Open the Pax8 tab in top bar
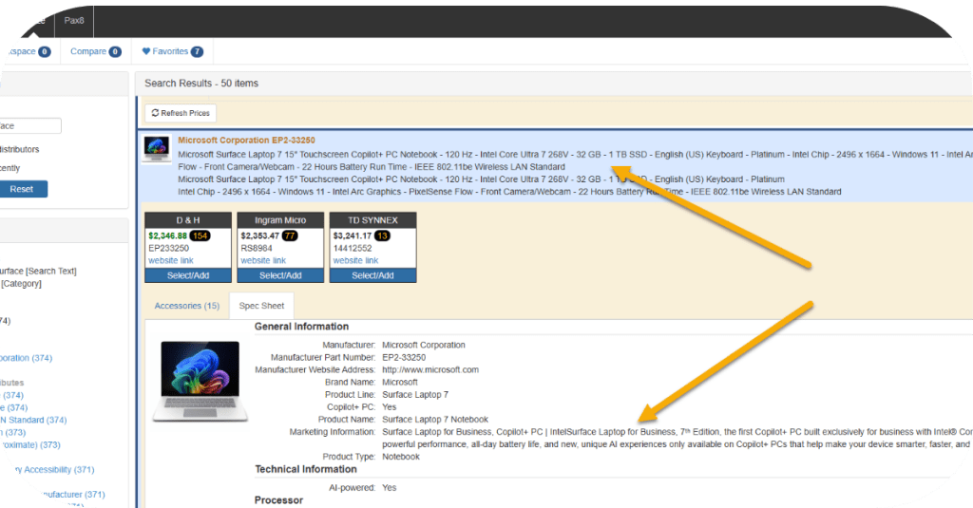Screen dimensions: 973x508 [x=72, y=19]
